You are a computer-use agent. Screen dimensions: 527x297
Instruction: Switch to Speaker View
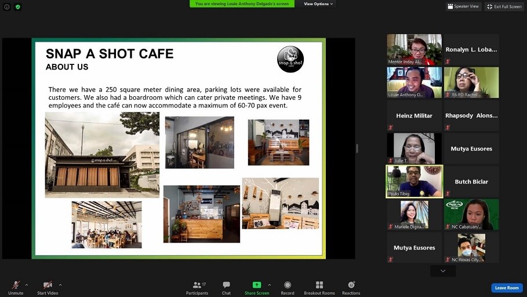[x=463, y=6]
